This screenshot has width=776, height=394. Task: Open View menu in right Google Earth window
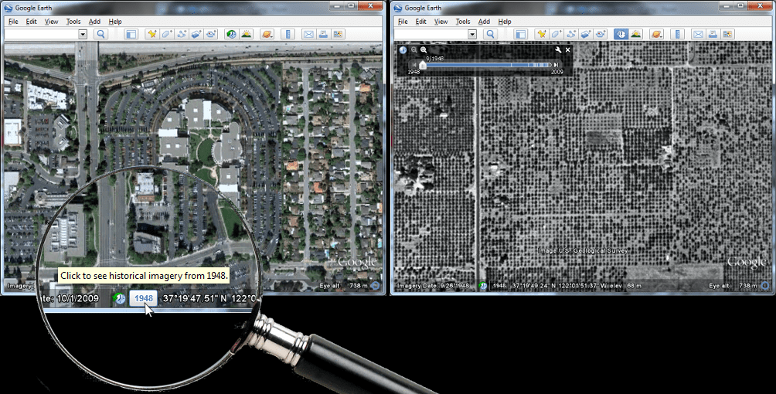[441, 22]
